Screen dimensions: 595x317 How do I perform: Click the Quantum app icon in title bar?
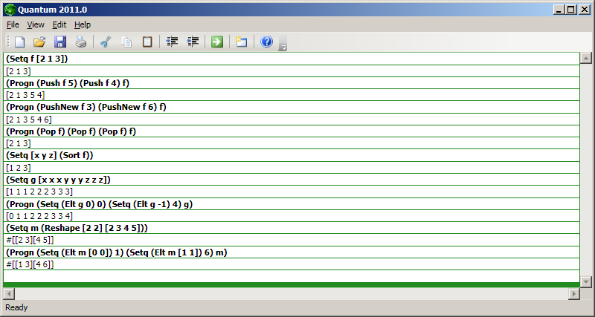point(10,10)
